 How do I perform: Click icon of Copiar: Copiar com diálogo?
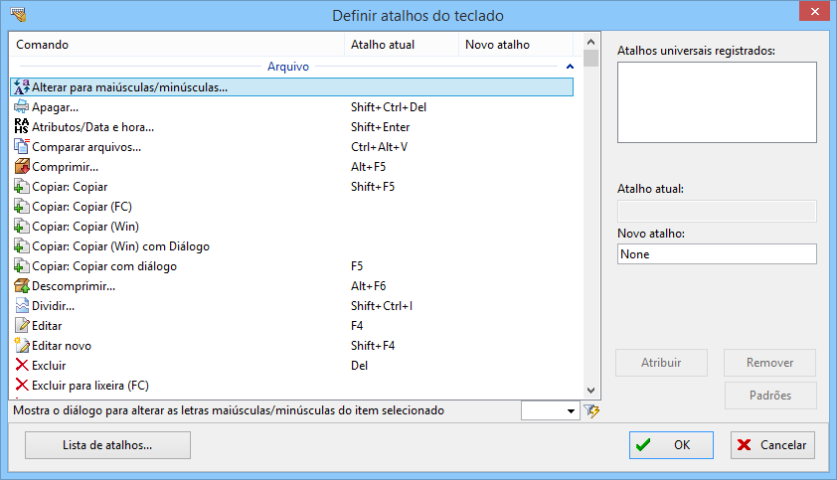pos(21,266)
